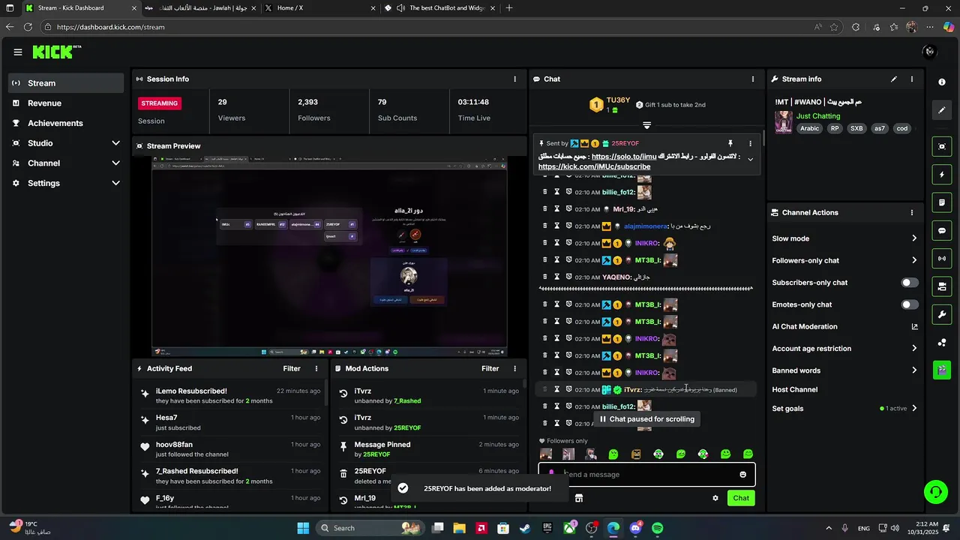960x540 pixels.
Task: Open Activity Feed kebab menu
Action: tap(316, 368)
